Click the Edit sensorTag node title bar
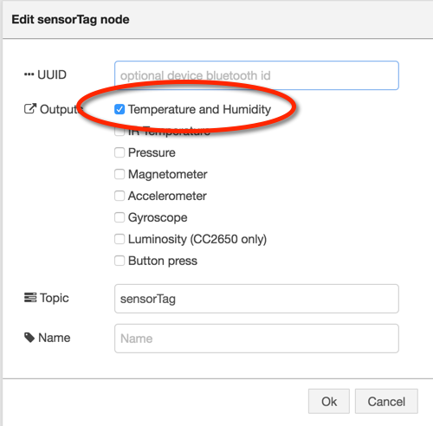The image size is (433, 426). click(217, 19)
